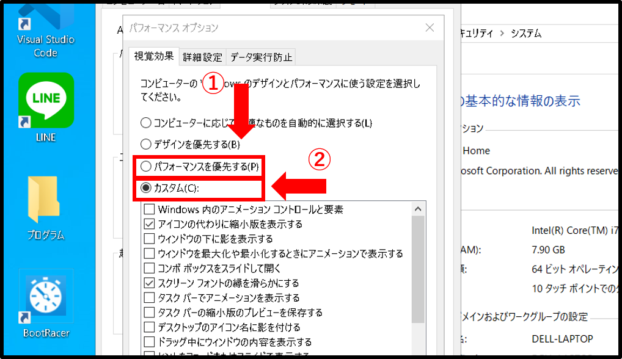The width and height of the screenshot is (622, 359).
Task: Click 64 ビット オペレーティング system type text
Action: [575, 269]
